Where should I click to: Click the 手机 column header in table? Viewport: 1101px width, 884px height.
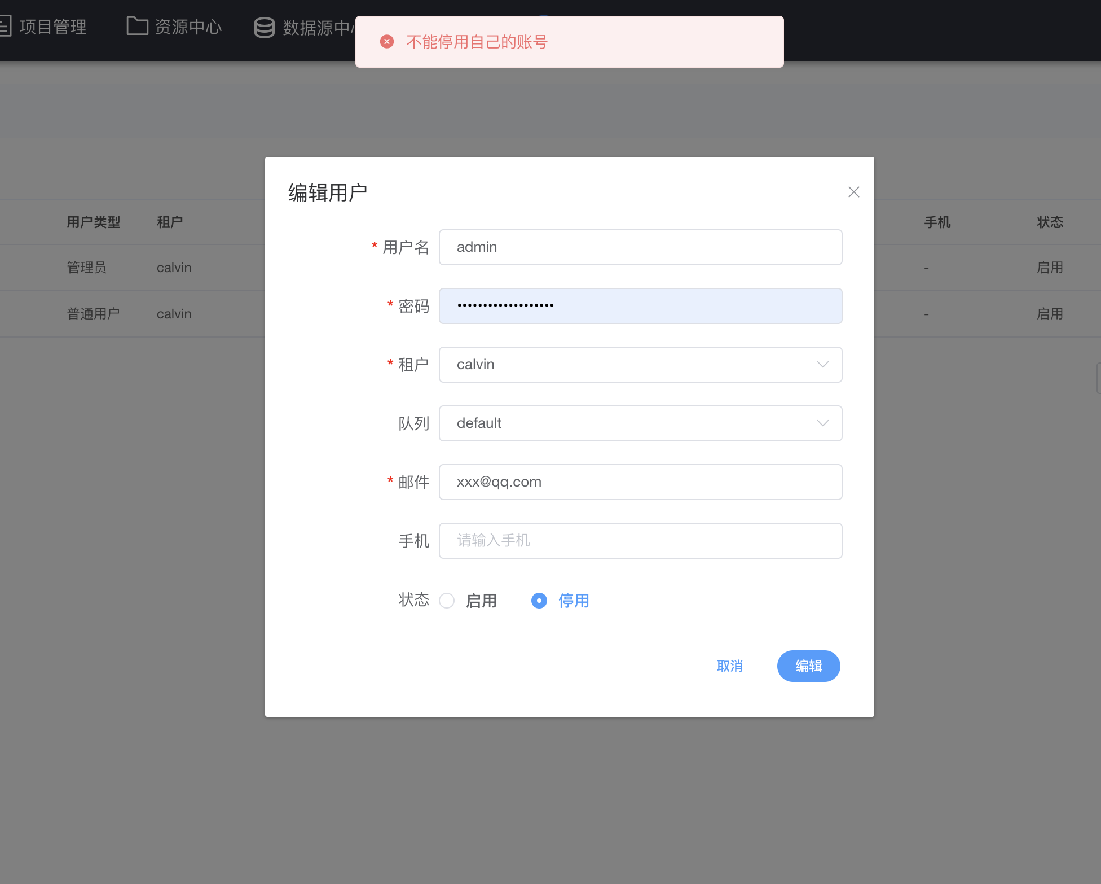(x=937, y=222)
